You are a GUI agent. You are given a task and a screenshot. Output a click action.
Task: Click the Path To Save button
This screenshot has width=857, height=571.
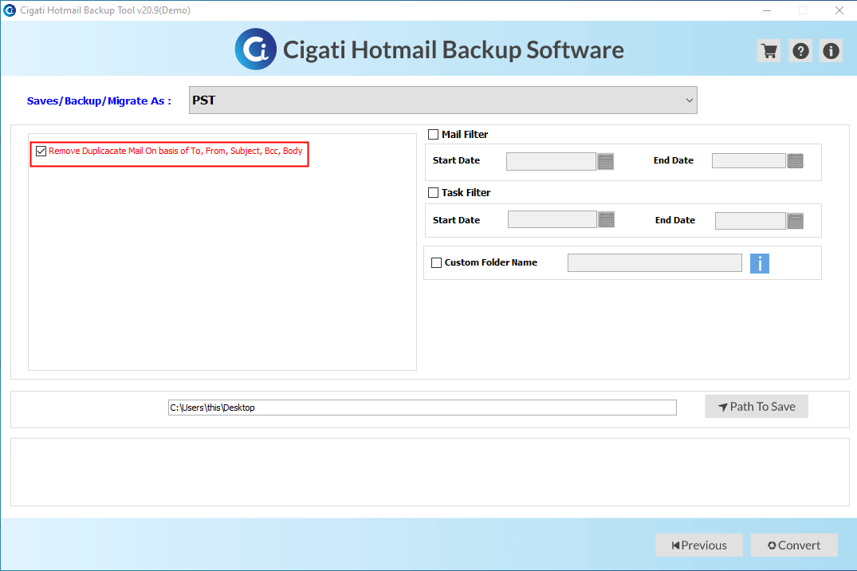coord(757,407)
